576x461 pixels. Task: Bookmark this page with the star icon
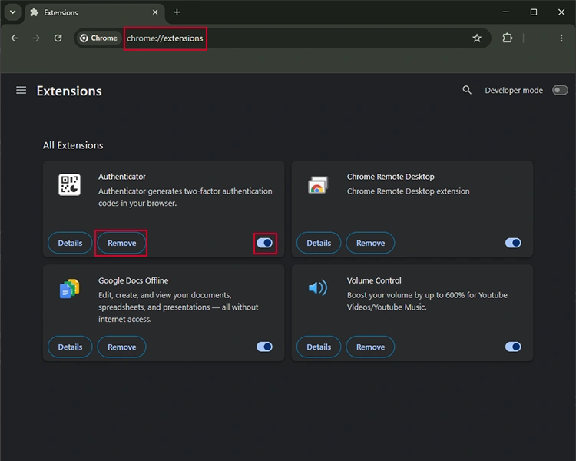click(477, 38)
